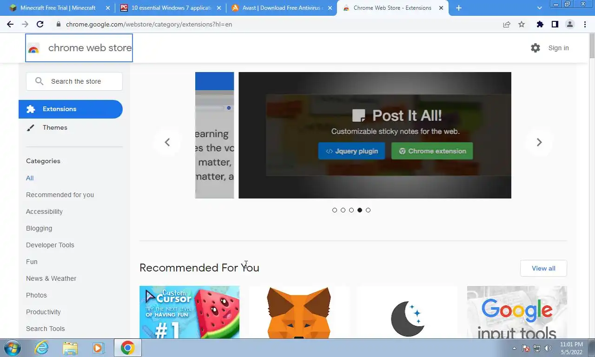Click the address bar URL
Screen dimensions: 595x357
click(149, 24)
